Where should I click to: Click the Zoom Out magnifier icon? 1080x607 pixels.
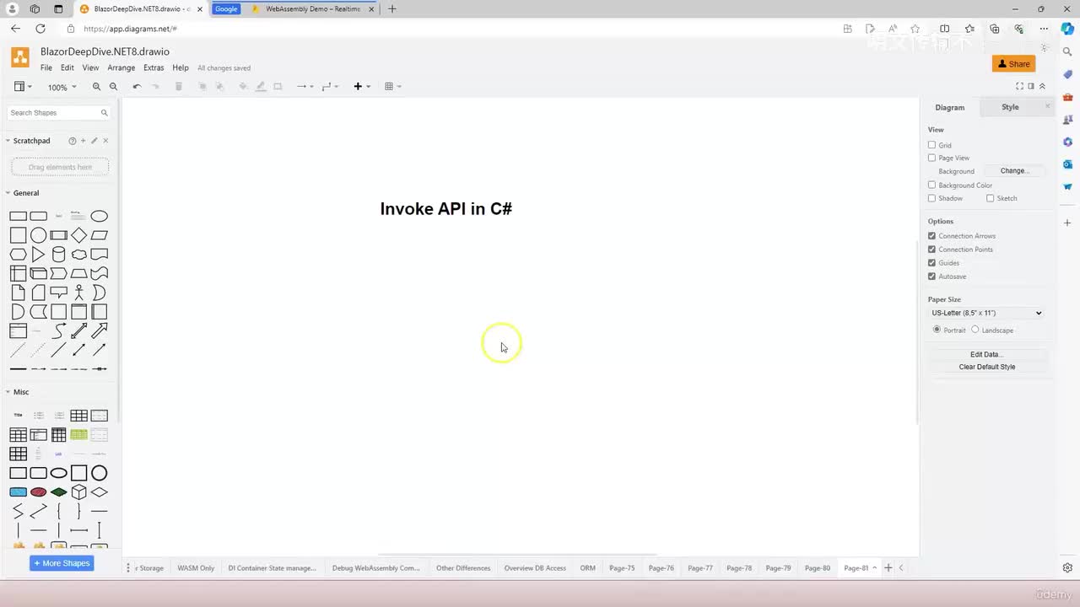point(113,86)
